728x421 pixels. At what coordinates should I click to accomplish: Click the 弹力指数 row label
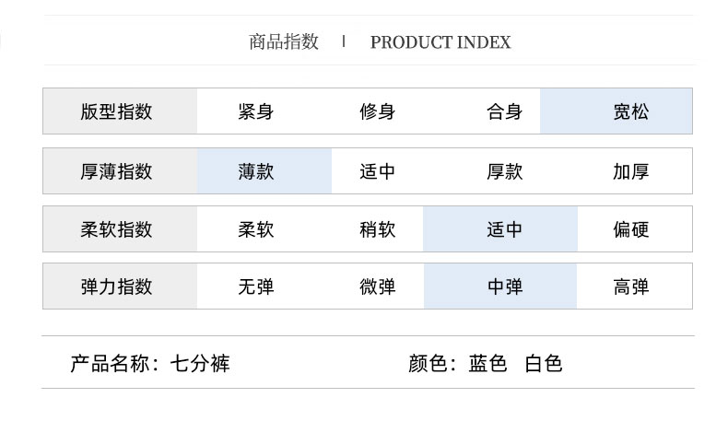[116, 287]
